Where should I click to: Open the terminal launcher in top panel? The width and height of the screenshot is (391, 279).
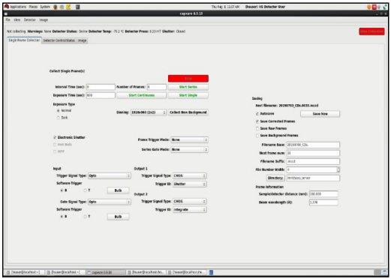pos(78,7)
